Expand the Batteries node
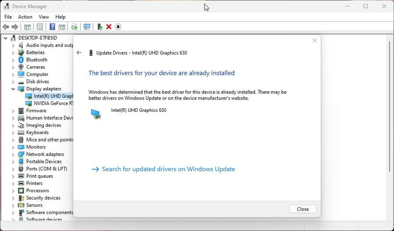394x231 pixels. (13, 52)
